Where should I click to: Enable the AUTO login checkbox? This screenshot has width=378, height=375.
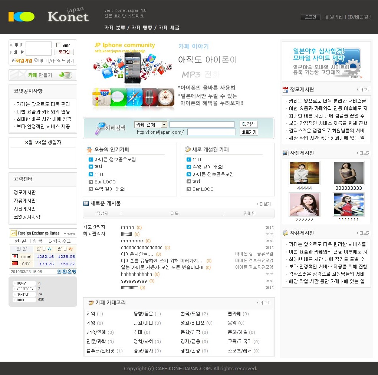tap(58, 45)
